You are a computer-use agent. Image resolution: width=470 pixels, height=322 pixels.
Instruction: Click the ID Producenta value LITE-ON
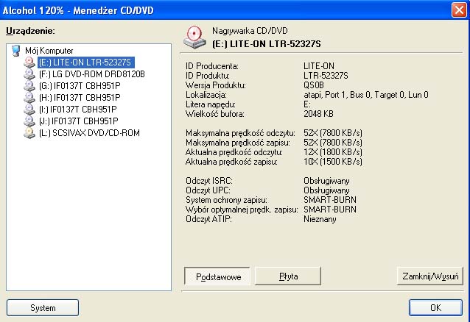point(319,66)
